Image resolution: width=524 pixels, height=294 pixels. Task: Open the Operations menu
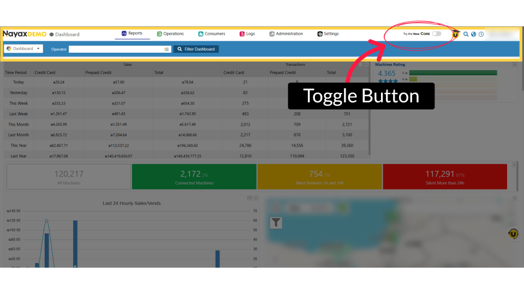coord(170,34)
